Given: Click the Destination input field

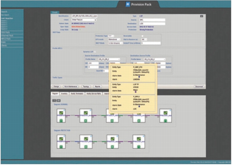Looking at the screenshot, I should [152, 24].
